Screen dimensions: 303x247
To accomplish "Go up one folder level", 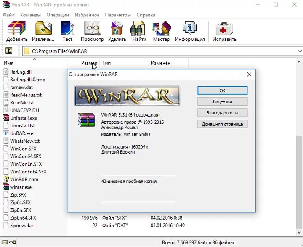I will tap(9, 51).
